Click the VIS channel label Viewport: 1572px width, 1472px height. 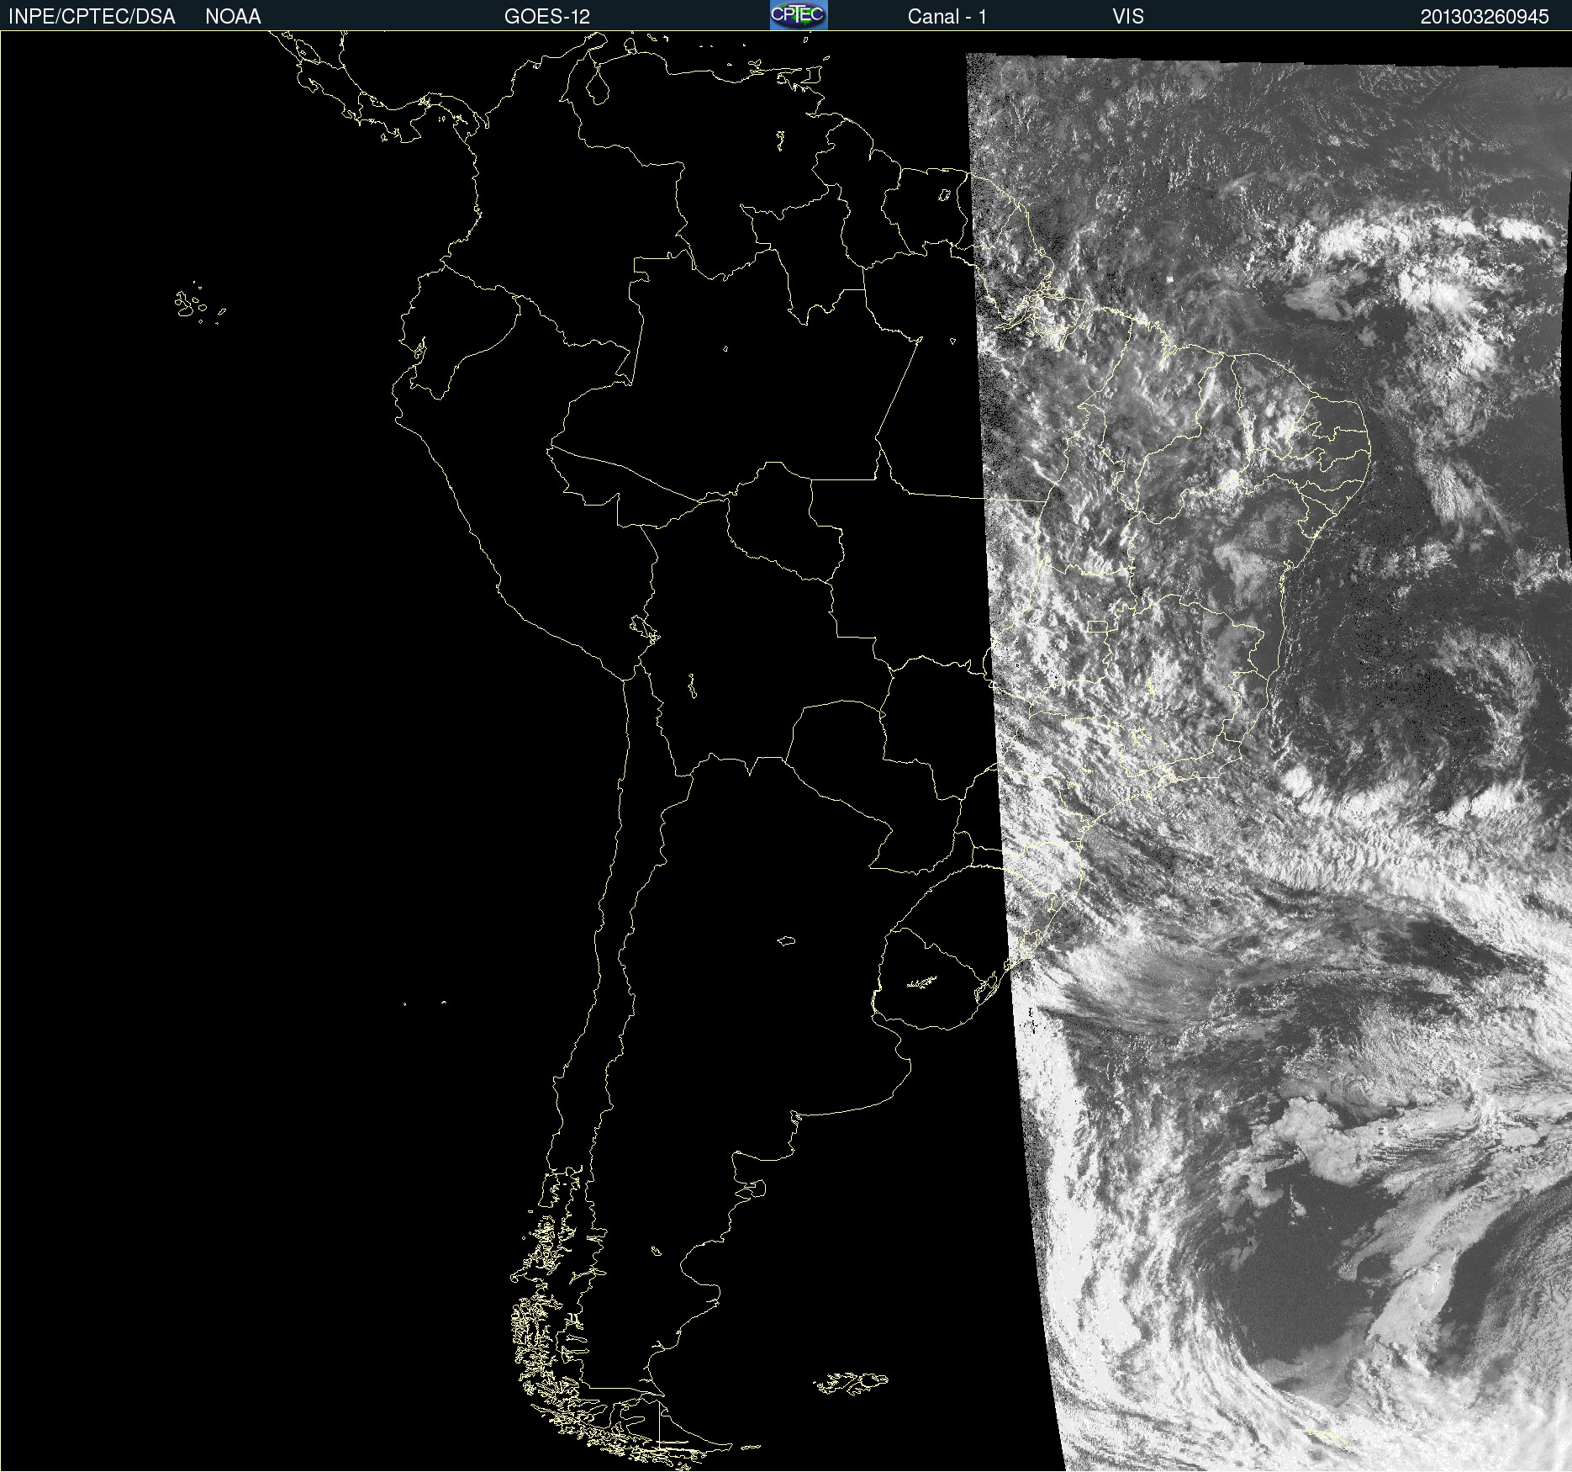1128,17
